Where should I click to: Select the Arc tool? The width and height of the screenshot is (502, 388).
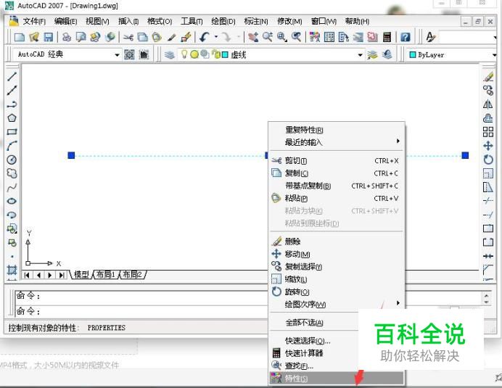click(x=12, y=146)
